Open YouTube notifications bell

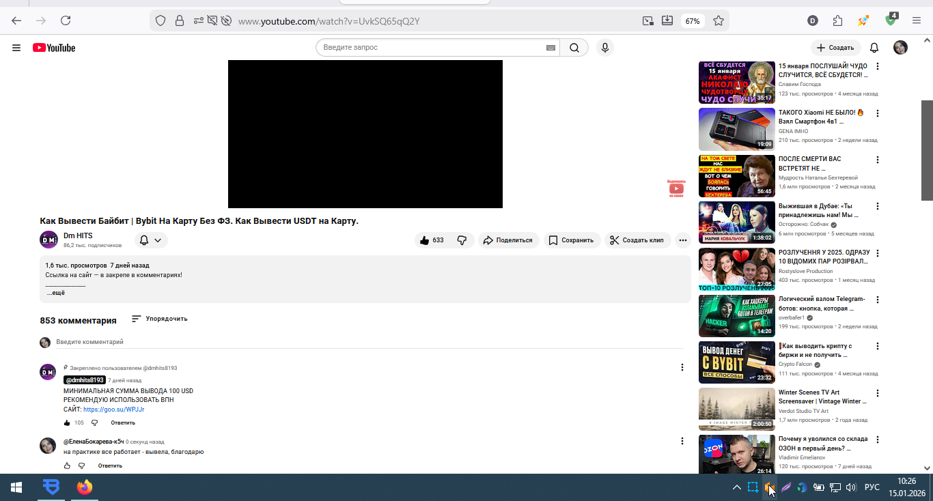[874, 48]
